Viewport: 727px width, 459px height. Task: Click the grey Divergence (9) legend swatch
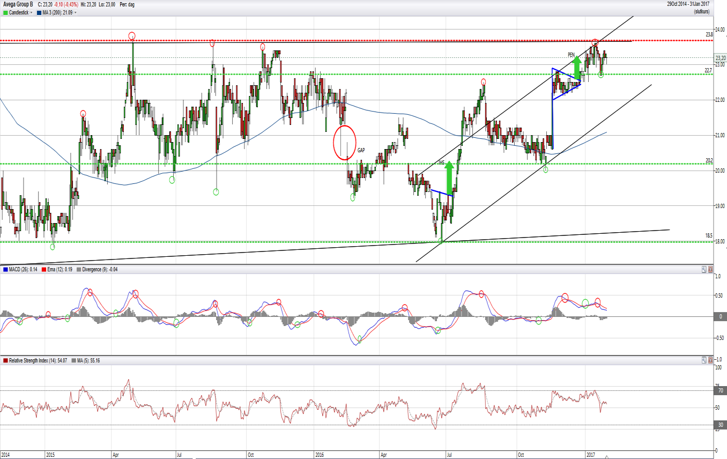(79, 269)
